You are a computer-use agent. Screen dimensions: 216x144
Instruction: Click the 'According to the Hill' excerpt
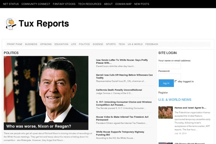(x=116, y=138)
